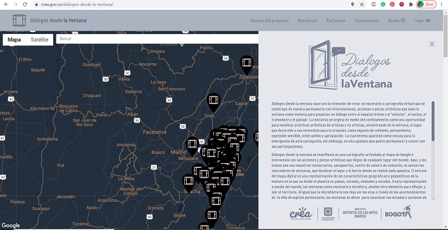The image size is (448, 230).
Task: Open the window marker near Mosquera
Action: [x=193, y=146]
